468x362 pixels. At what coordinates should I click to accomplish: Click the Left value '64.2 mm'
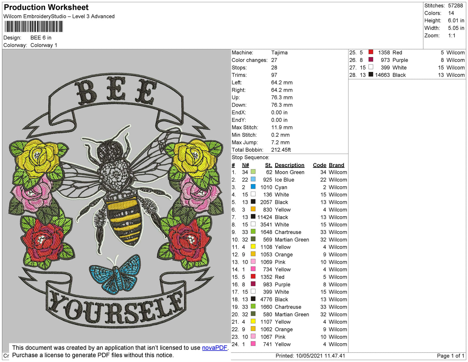(x=282, y=82)
